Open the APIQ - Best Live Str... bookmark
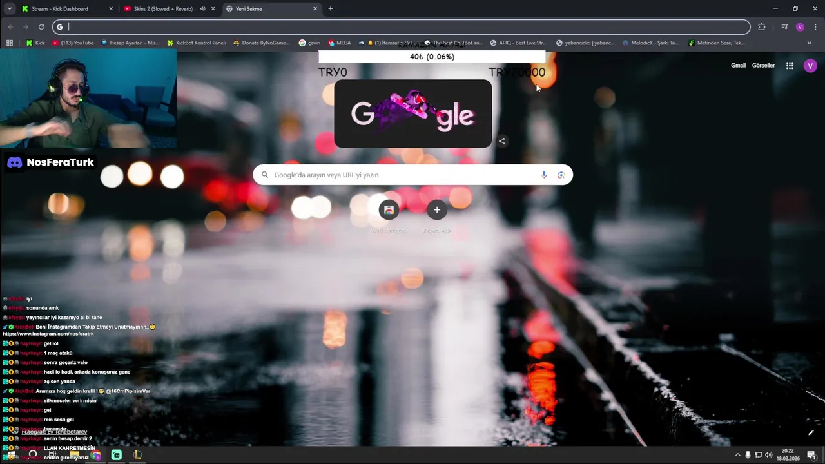 [518, 43]
